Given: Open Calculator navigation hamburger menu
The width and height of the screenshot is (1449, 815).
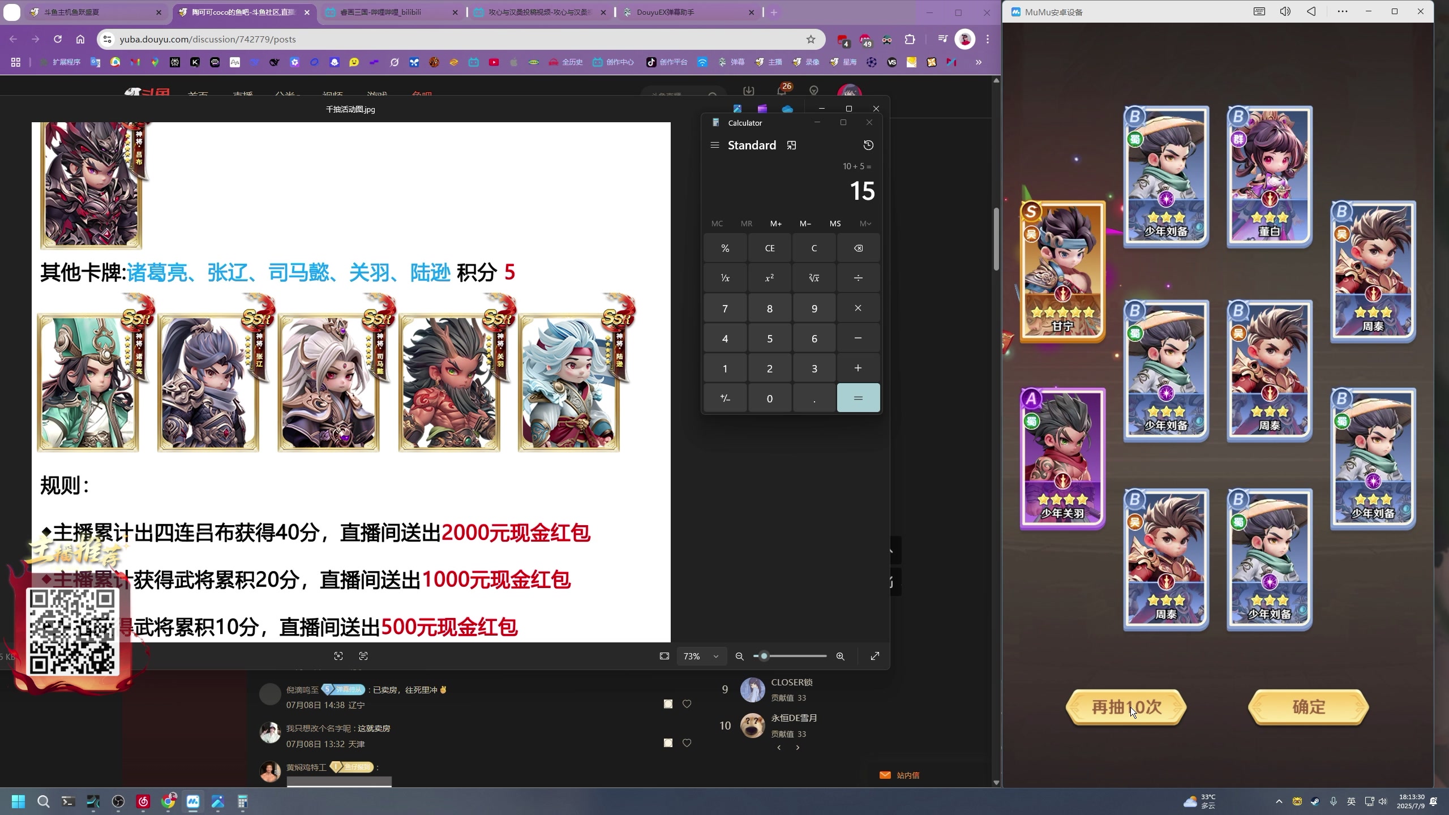Looking at the screenshot, I should (x=715, y=145).
